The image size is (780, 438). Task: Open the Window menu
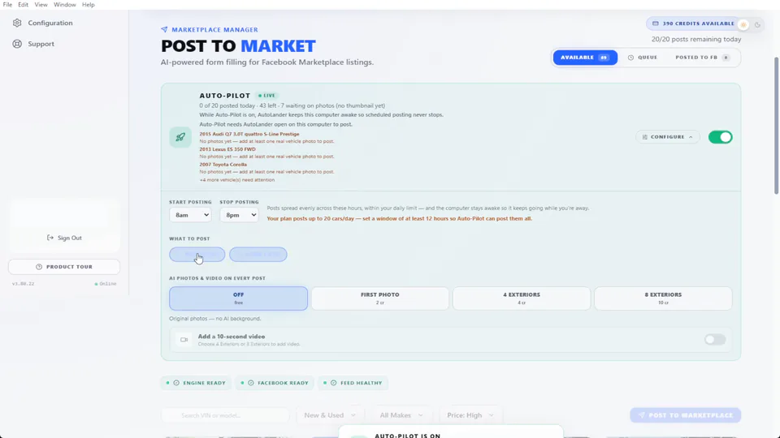65,5
